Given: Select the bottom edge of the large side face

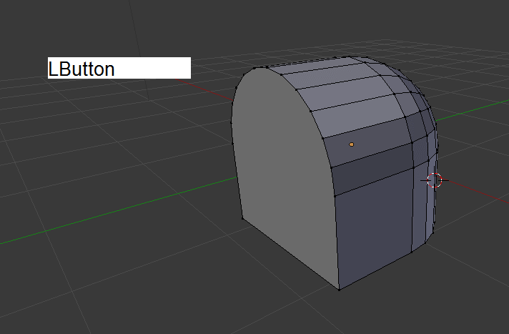Looking at the screenshot, I should pos(375,270).
